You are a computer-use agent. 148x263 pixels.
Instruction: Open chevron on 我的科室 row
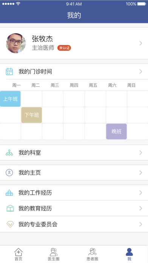(141, 153)
